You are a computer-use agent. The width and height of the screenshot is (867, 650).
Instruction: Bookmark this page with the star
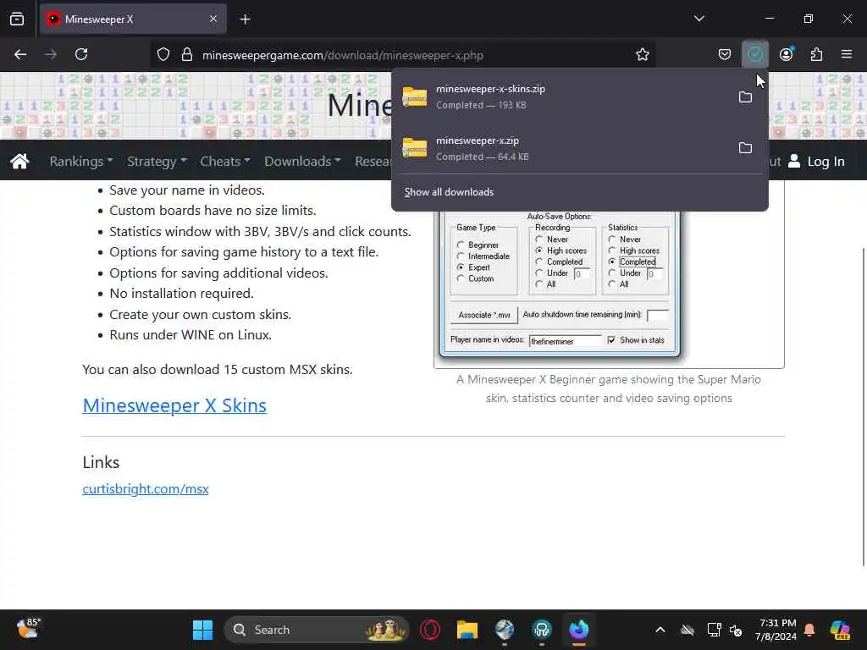642,55
